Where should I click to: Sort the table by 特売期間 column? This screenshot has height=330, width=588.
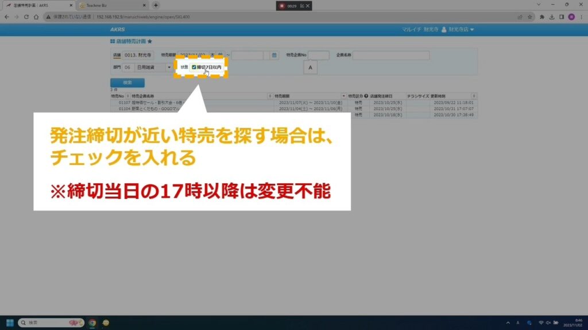[343, 96]
